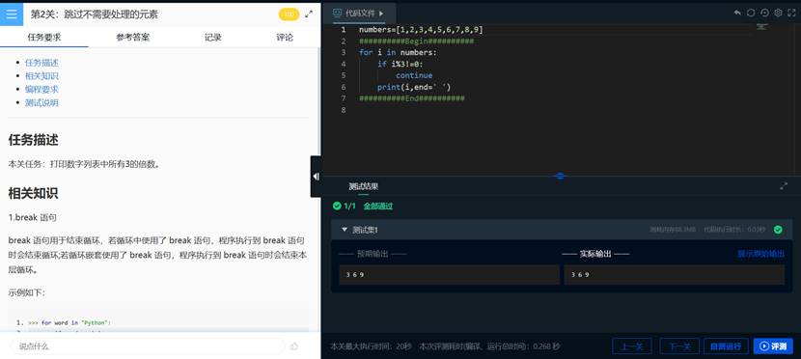Click the 任务描述 heading
This screenshot has height=359, width=801.
pos(33,140)
